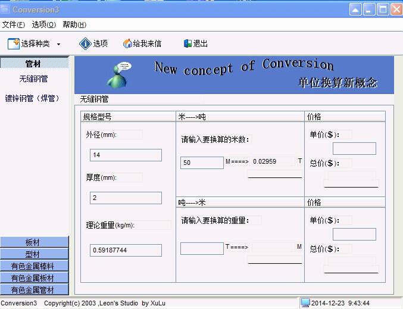Click the 厚度 input field showing 2
The width and height of the screenshot is (403, 309).
point(126,198)
